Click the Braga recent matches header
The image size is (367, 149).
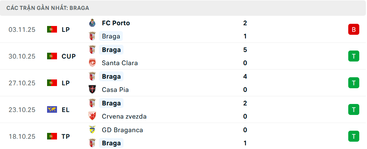(48, 8)
